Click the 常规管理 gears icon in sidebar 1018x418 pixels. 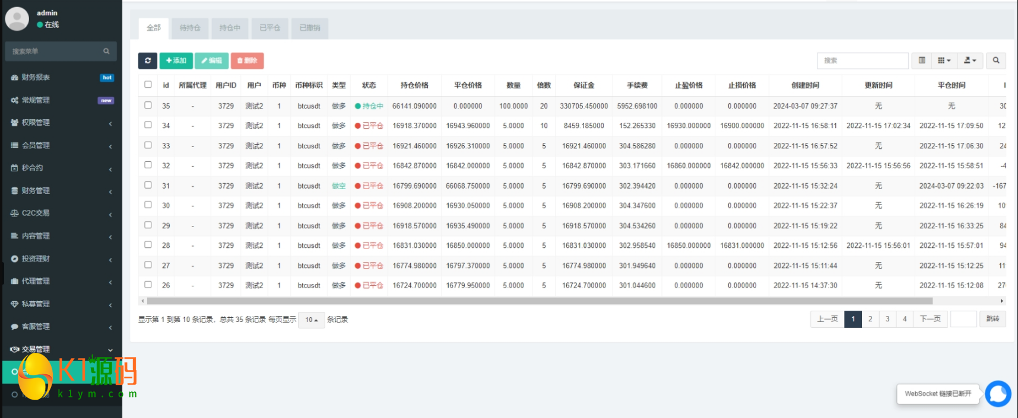15,100
